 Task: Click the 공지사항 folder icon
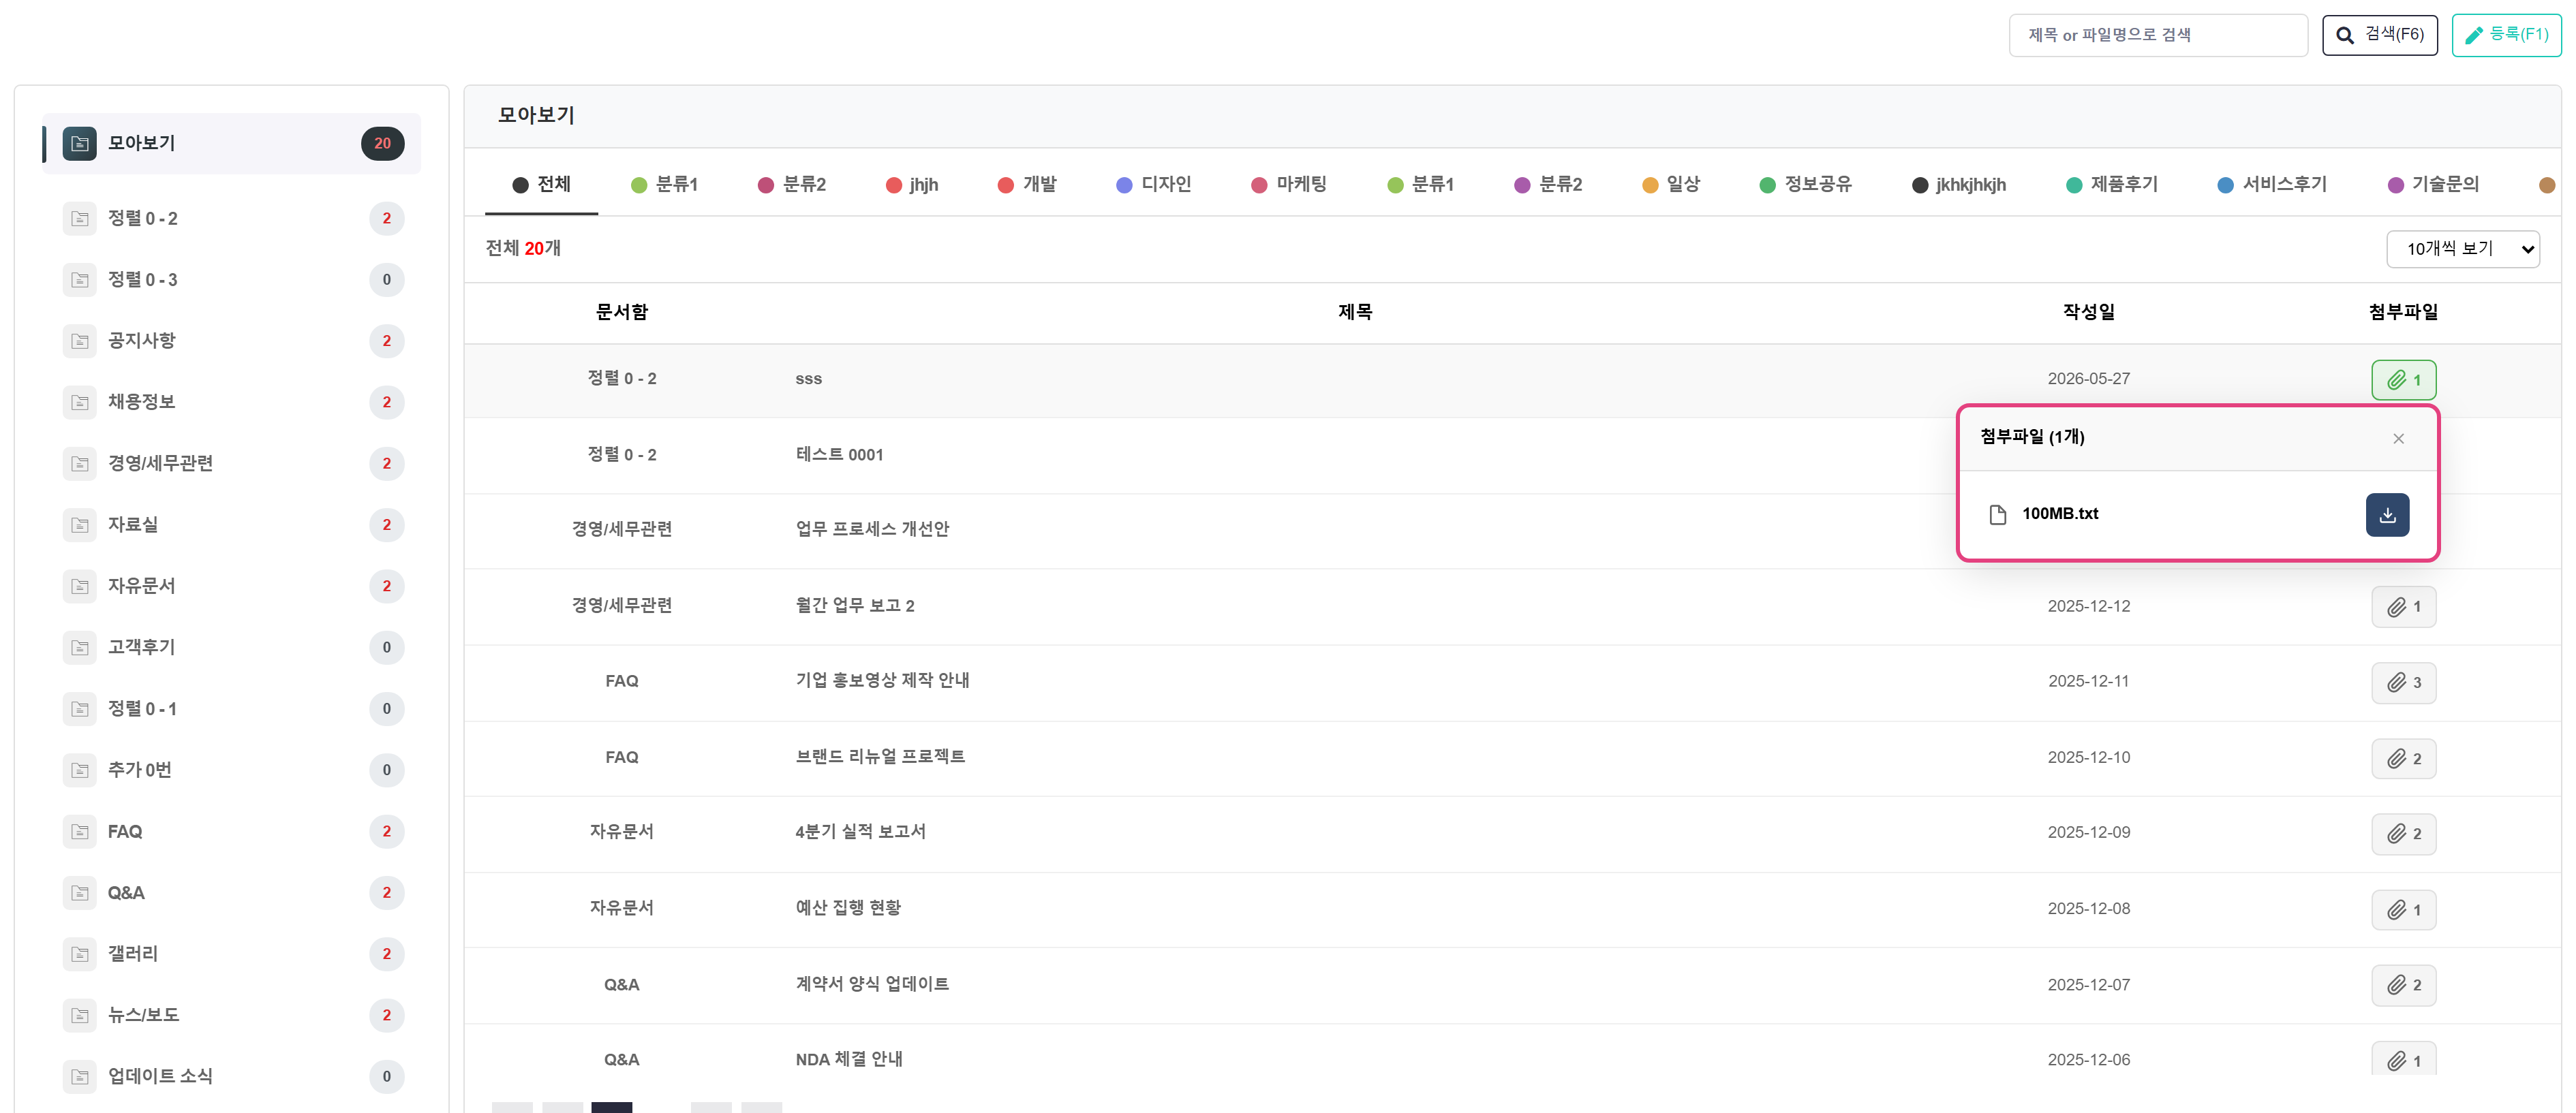click(80, 341)
